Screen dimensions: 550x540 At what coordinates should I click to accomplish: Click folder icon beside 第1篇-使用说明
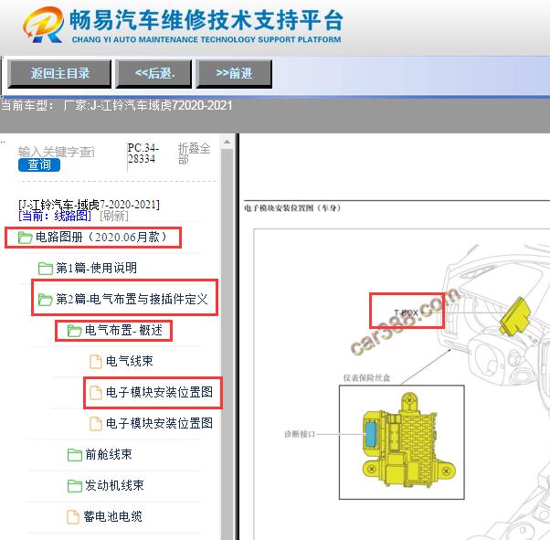46,269
